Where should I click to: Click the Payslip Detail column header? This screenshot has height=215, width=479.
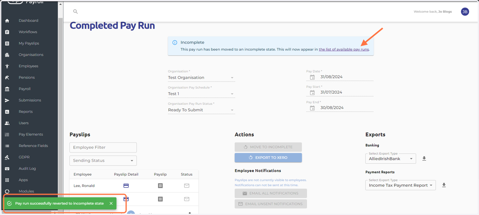tap(126, 174)
